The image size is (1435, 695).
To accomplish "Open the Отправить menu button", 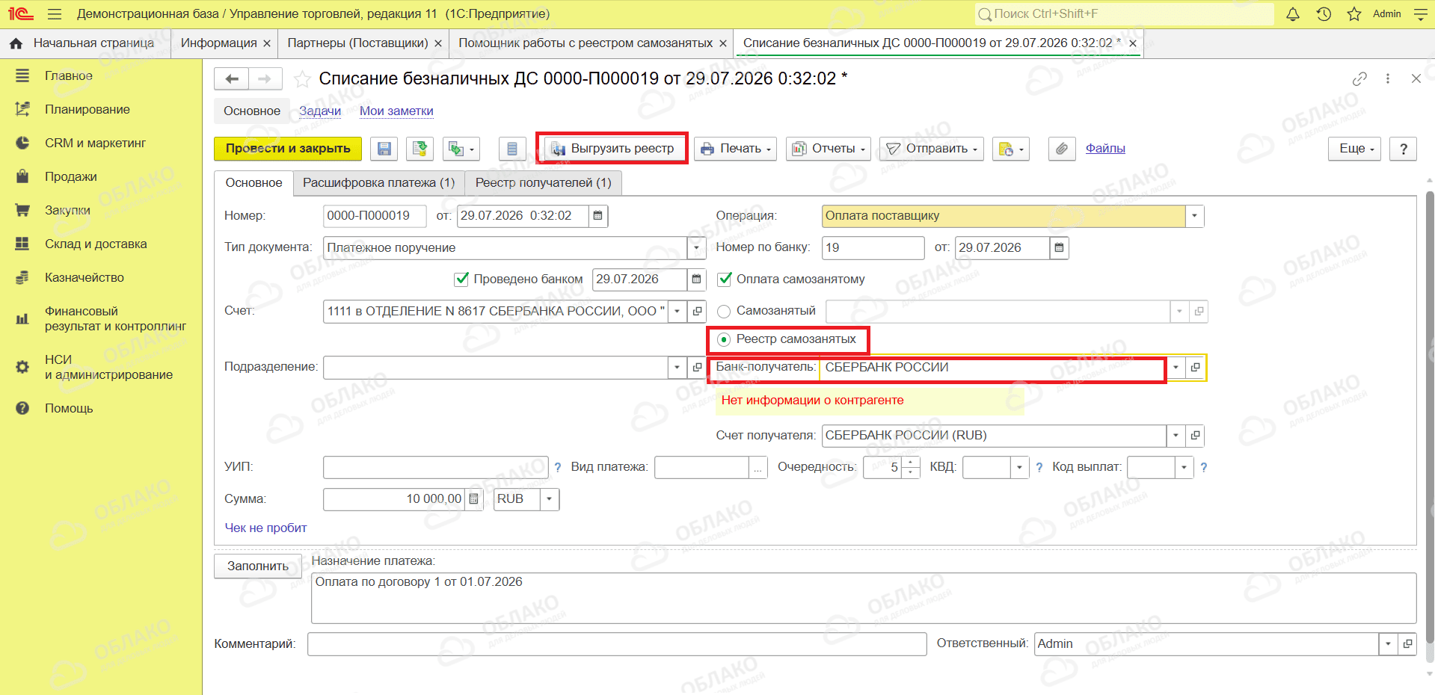I will (x=932, y=149).
